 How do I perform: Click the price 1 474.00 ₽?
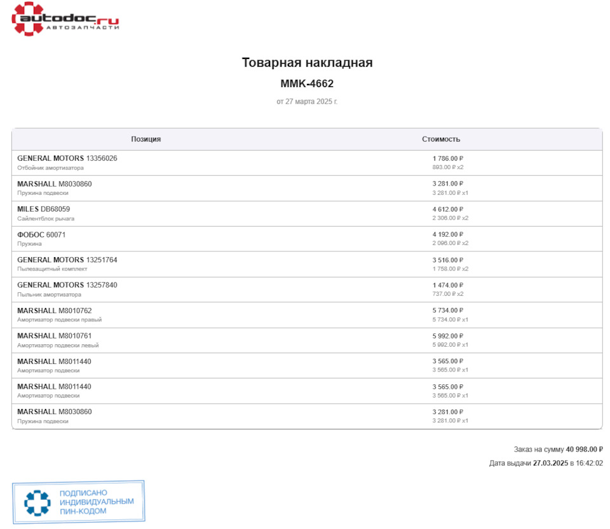(x=448, y=285)
